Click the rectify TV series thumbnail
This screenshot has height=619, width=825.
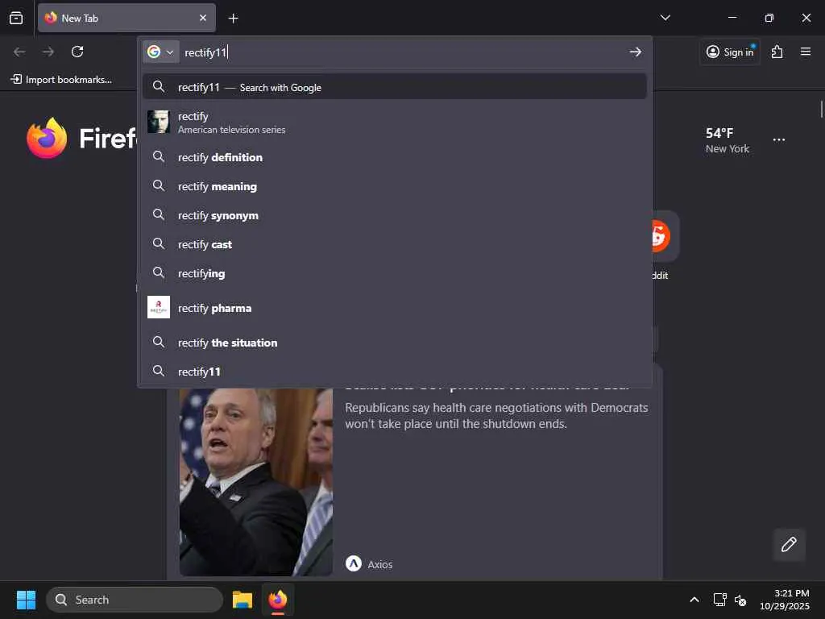(x=159, y=122)
